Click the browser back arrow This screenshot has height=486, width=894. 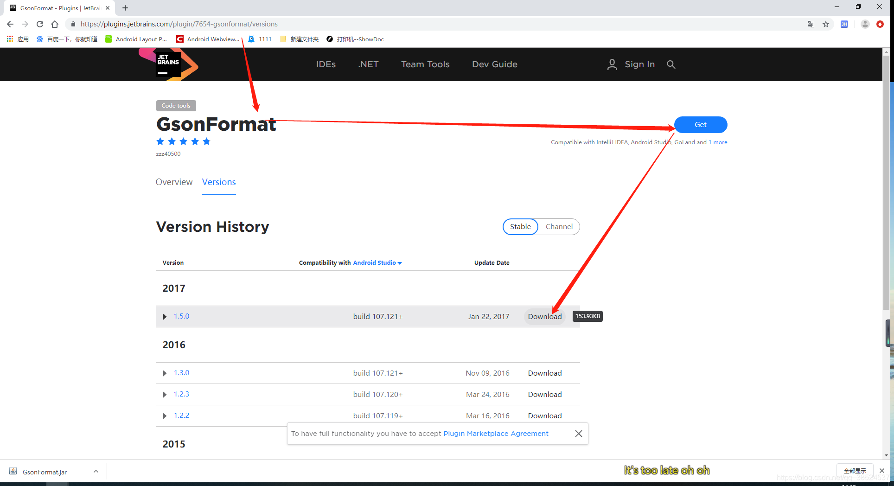(10, 24)
